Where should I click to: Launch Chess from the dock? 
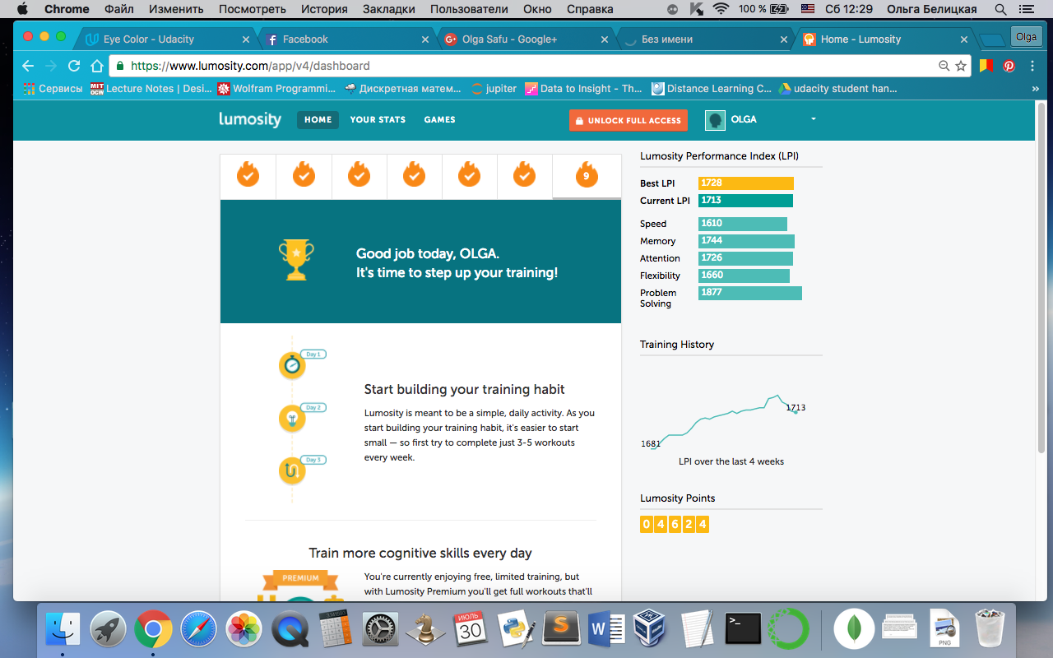tap(425, 631)
